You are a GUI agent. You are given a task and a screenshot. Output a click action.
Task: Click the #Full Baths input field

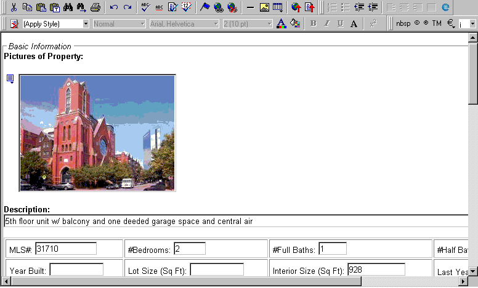pyautogui.click(x=333, y=249)
